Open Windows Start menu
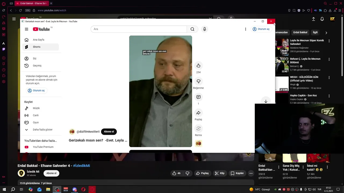 click(x=4, y=190)
